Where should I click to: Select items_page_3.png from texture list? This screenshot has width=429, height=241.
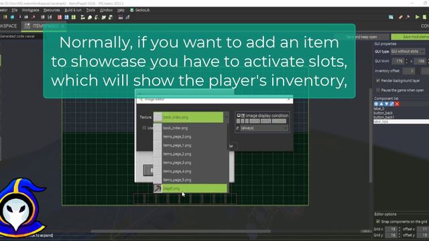click(x=190, y=163)
